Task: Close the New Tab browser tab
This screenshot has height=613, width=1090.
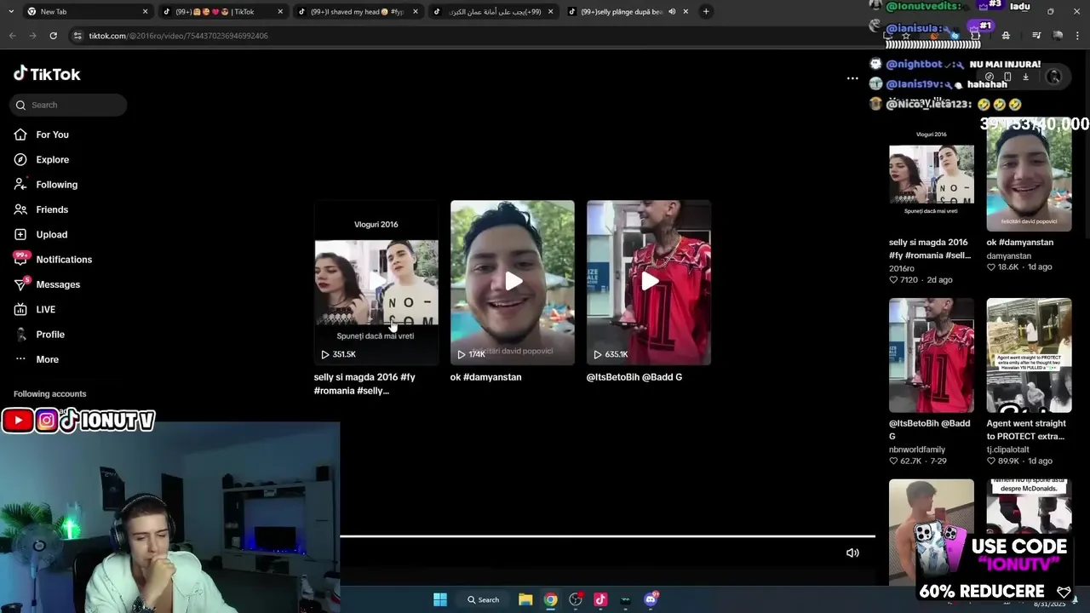Action: click(145, 12)
